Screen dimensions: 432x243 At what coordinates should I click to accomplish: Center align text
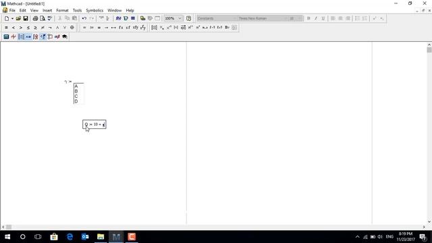coord(340,18)
